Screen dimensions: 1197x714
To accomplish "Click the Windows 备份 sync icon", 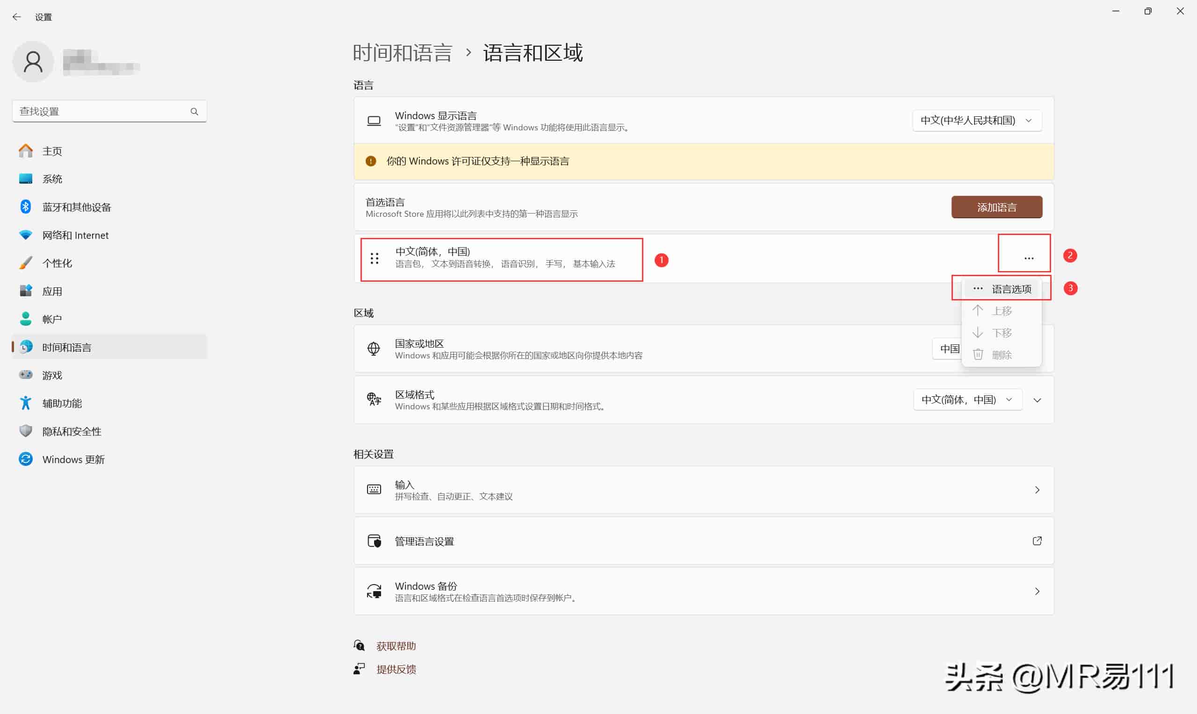I will [374, 591].
